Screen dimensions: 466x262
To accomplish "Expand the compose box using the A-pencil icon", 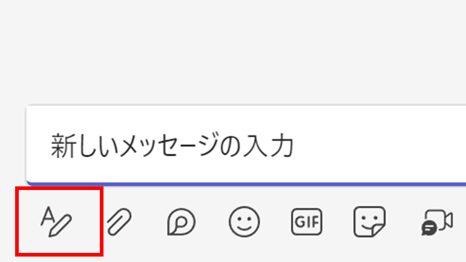I will click(x=56, y=221).
